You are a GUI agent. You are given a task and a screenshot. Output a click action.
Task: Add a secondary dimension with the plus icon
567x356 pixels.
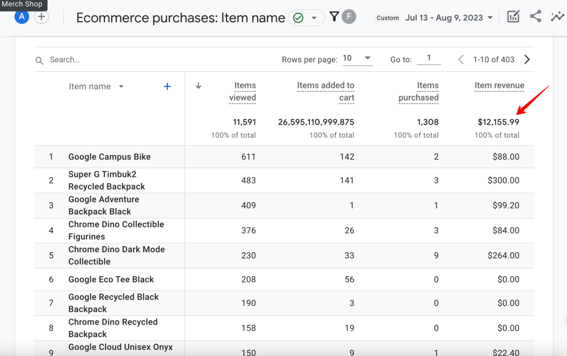point(167,86)
